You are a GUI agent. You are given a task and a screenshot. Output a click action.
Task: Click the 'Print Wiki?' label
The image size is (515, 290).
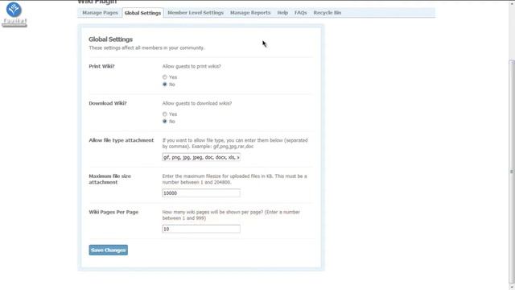(x=101, y=66)
